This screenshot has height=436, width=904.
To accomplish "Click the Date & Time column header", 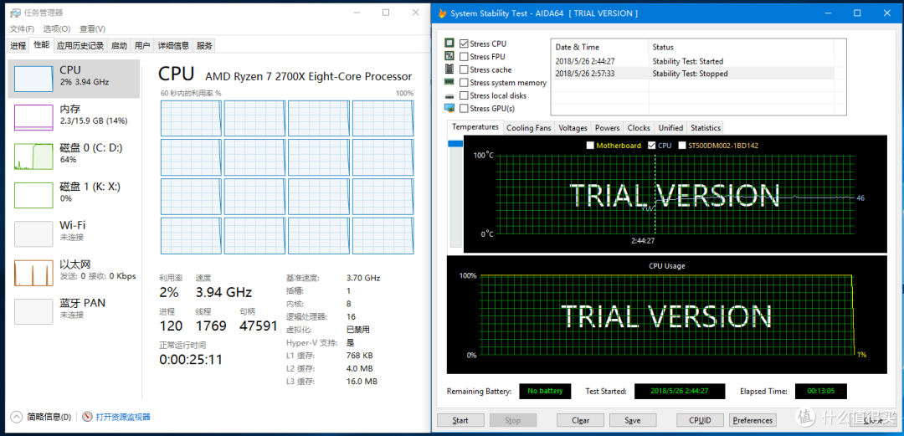I will pyautogui.click(x=600, y=48).
